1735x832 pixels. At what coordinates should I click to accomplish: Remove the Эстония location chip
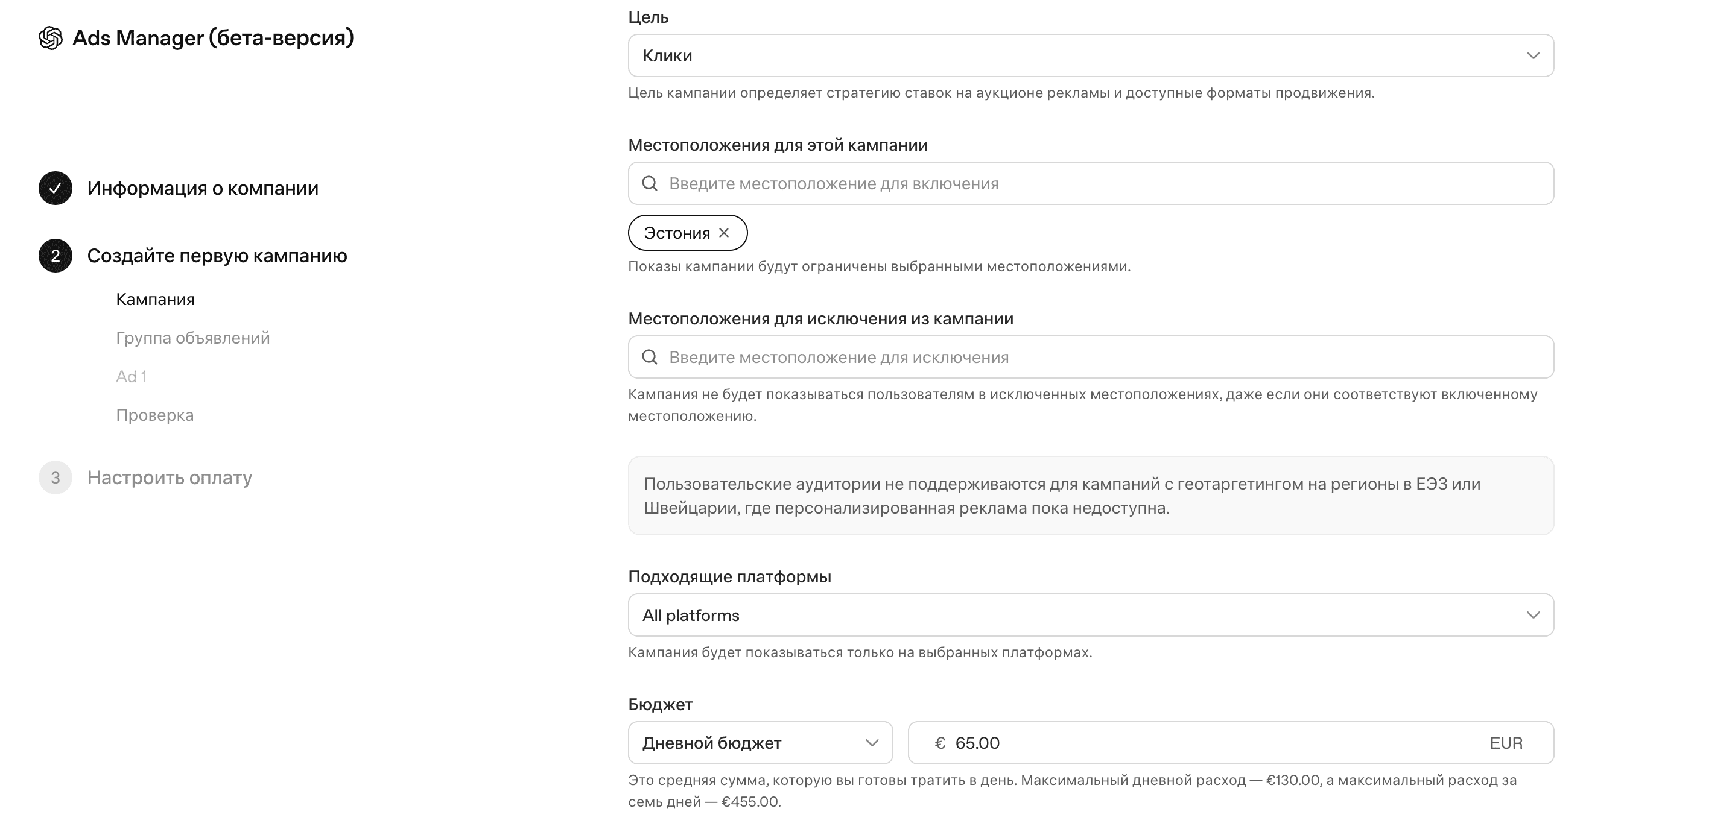[724, 233]
